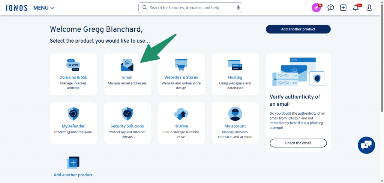Click the help question mark icon
Viewport: 384px width, 183px height.
tap(330, 8)
